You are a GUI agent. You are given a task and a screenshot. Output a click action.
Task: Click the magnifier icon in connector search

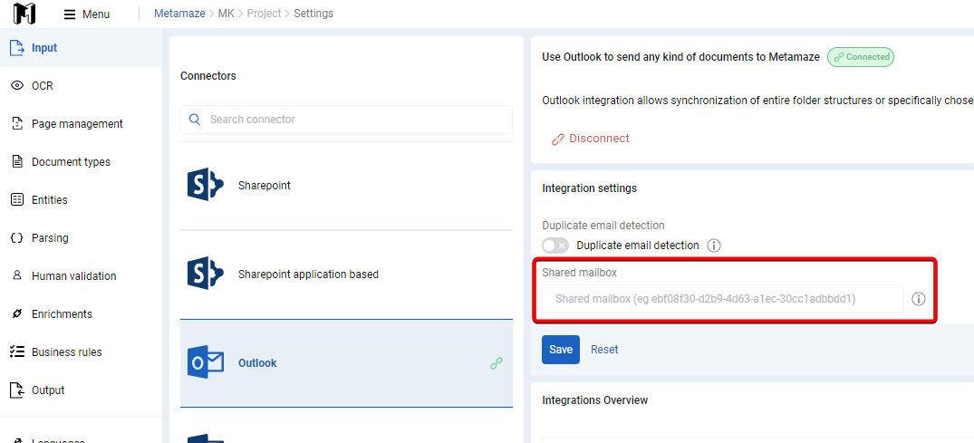coord(195,120)
